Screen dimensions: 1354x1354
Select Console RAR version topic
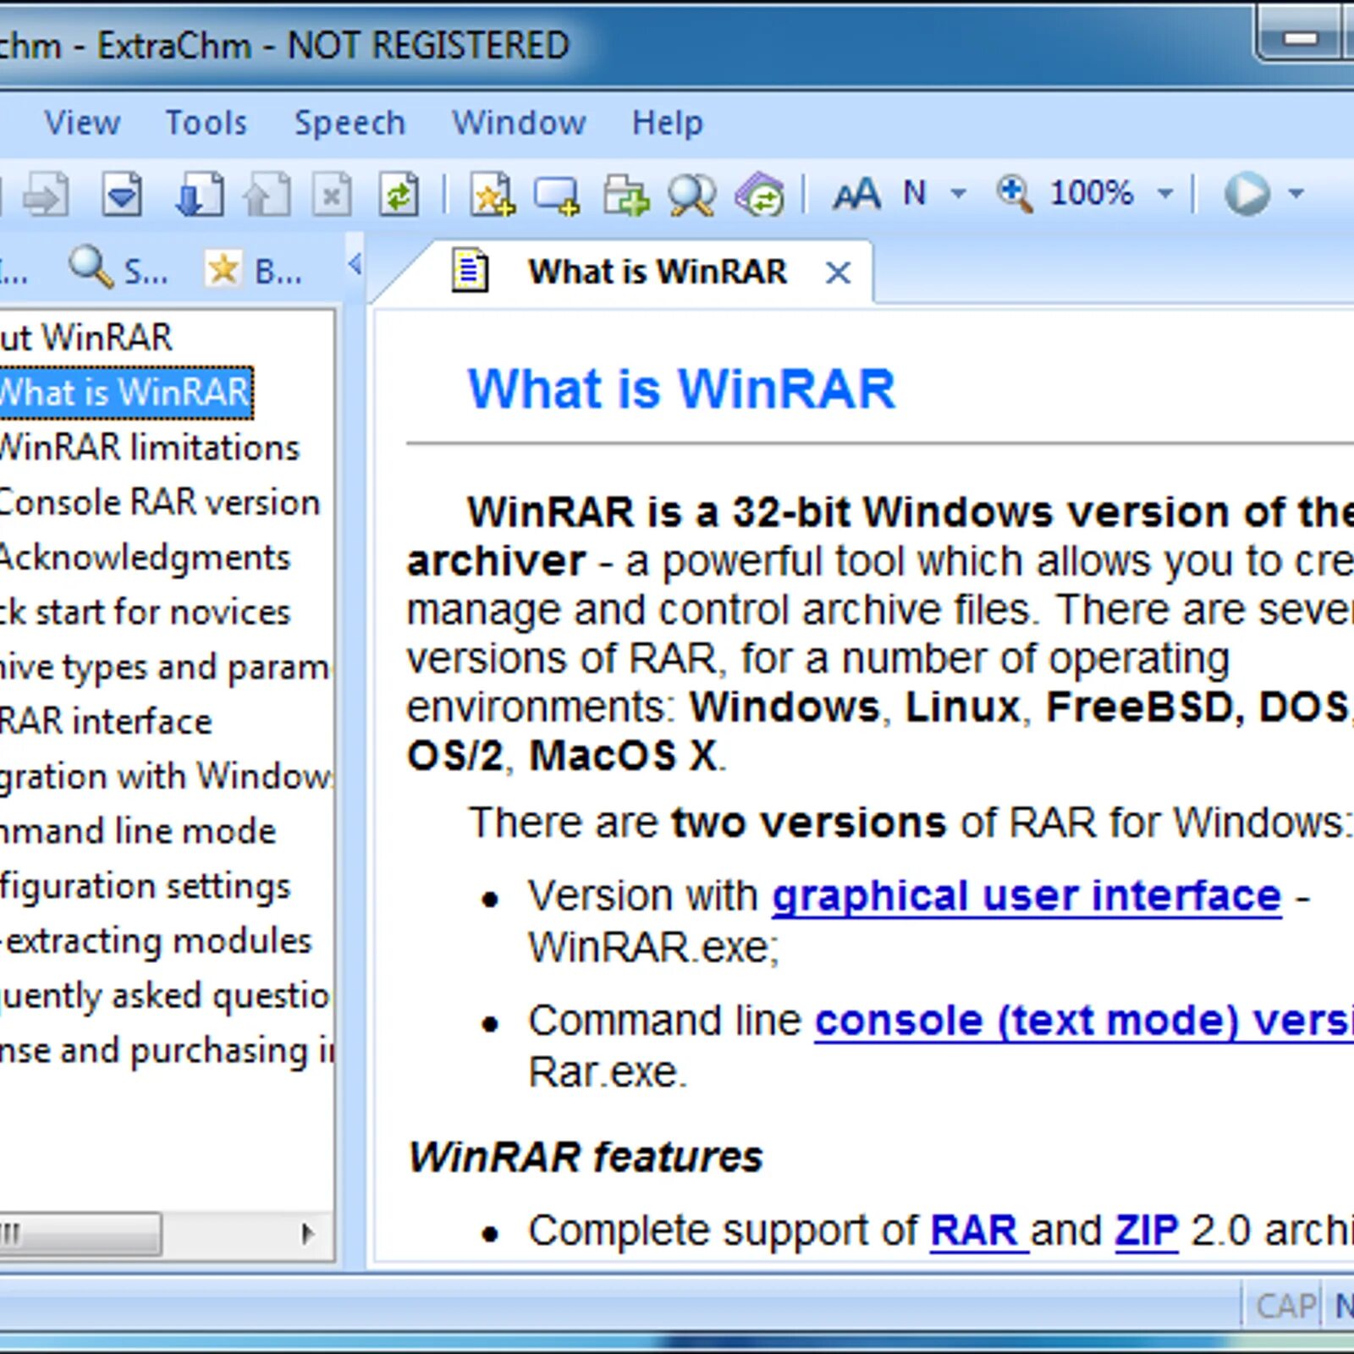(160, 503)
